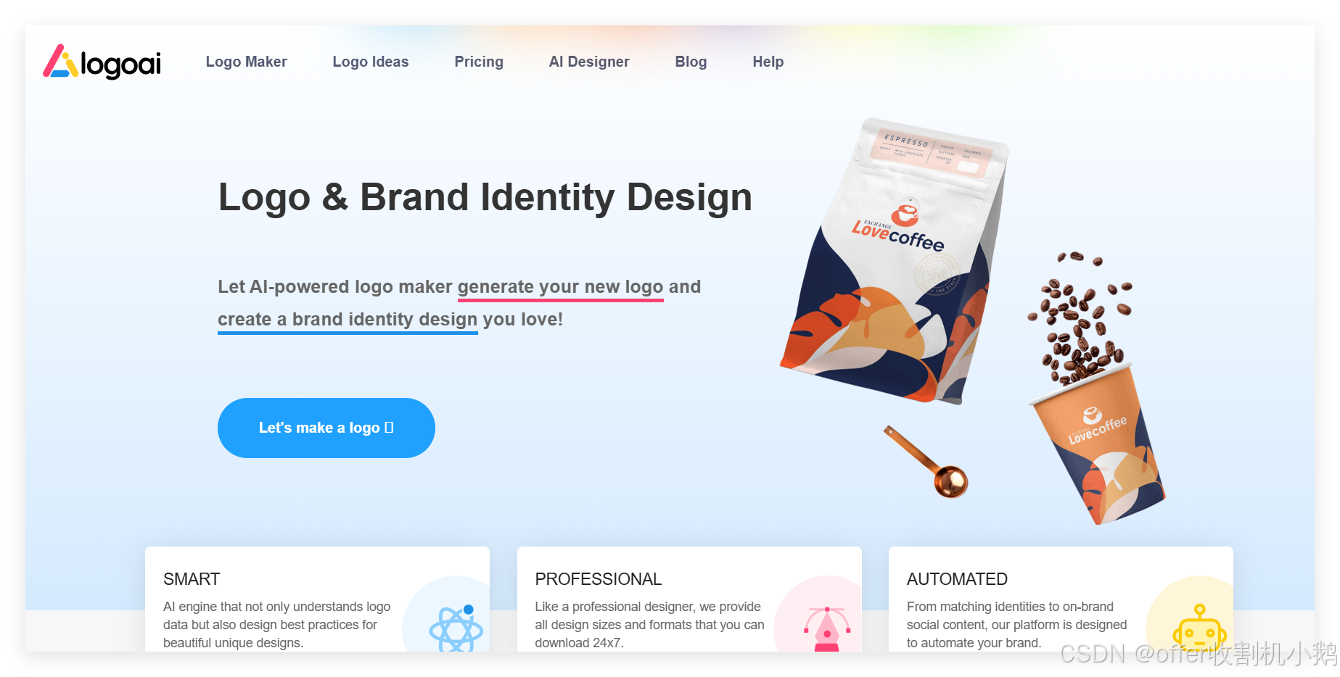Click the Let's make a logo button

pyautogui.click(x=326, y=428)
